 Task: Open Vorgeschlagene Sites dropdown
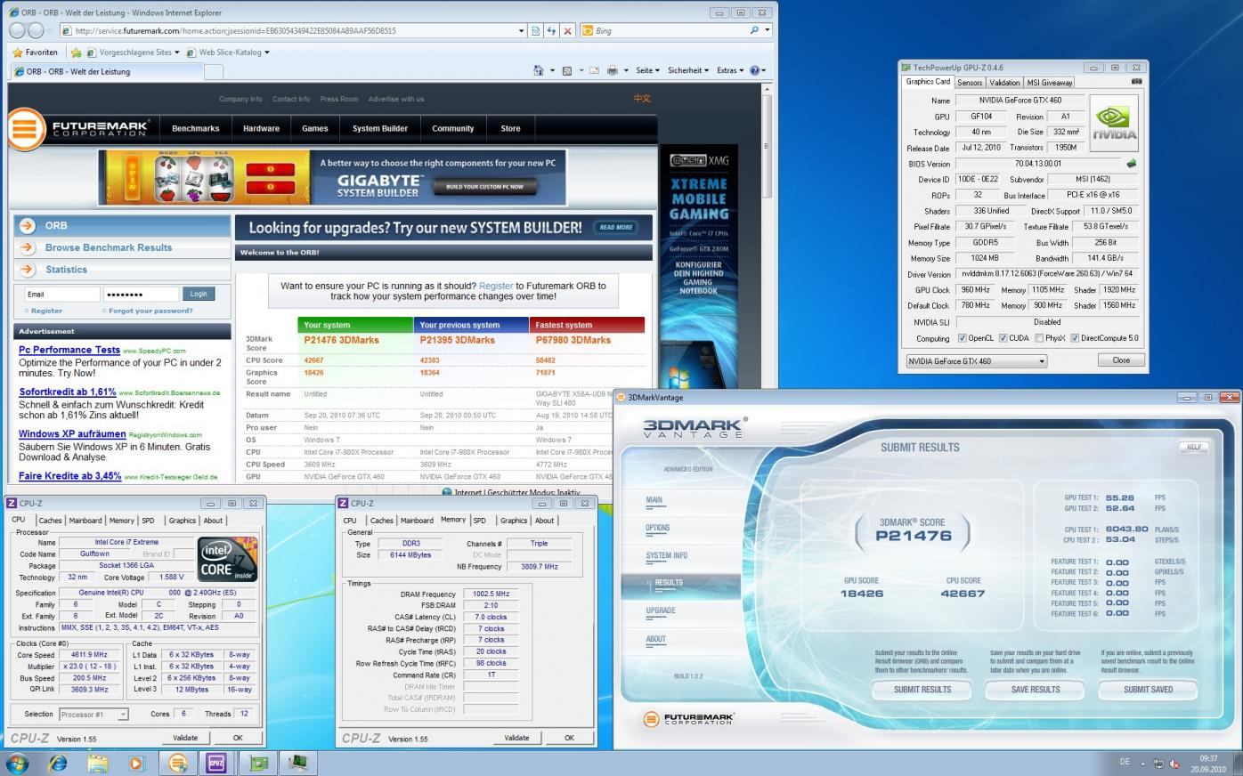tap(133, 53)
